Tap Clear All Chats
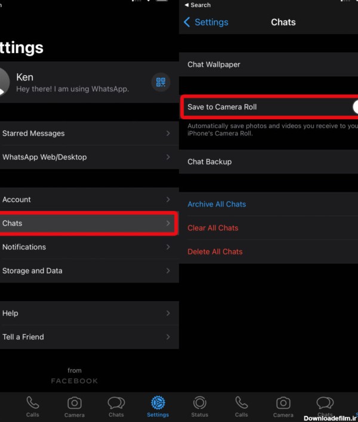The image size is (358, 422). click(213, 228)
